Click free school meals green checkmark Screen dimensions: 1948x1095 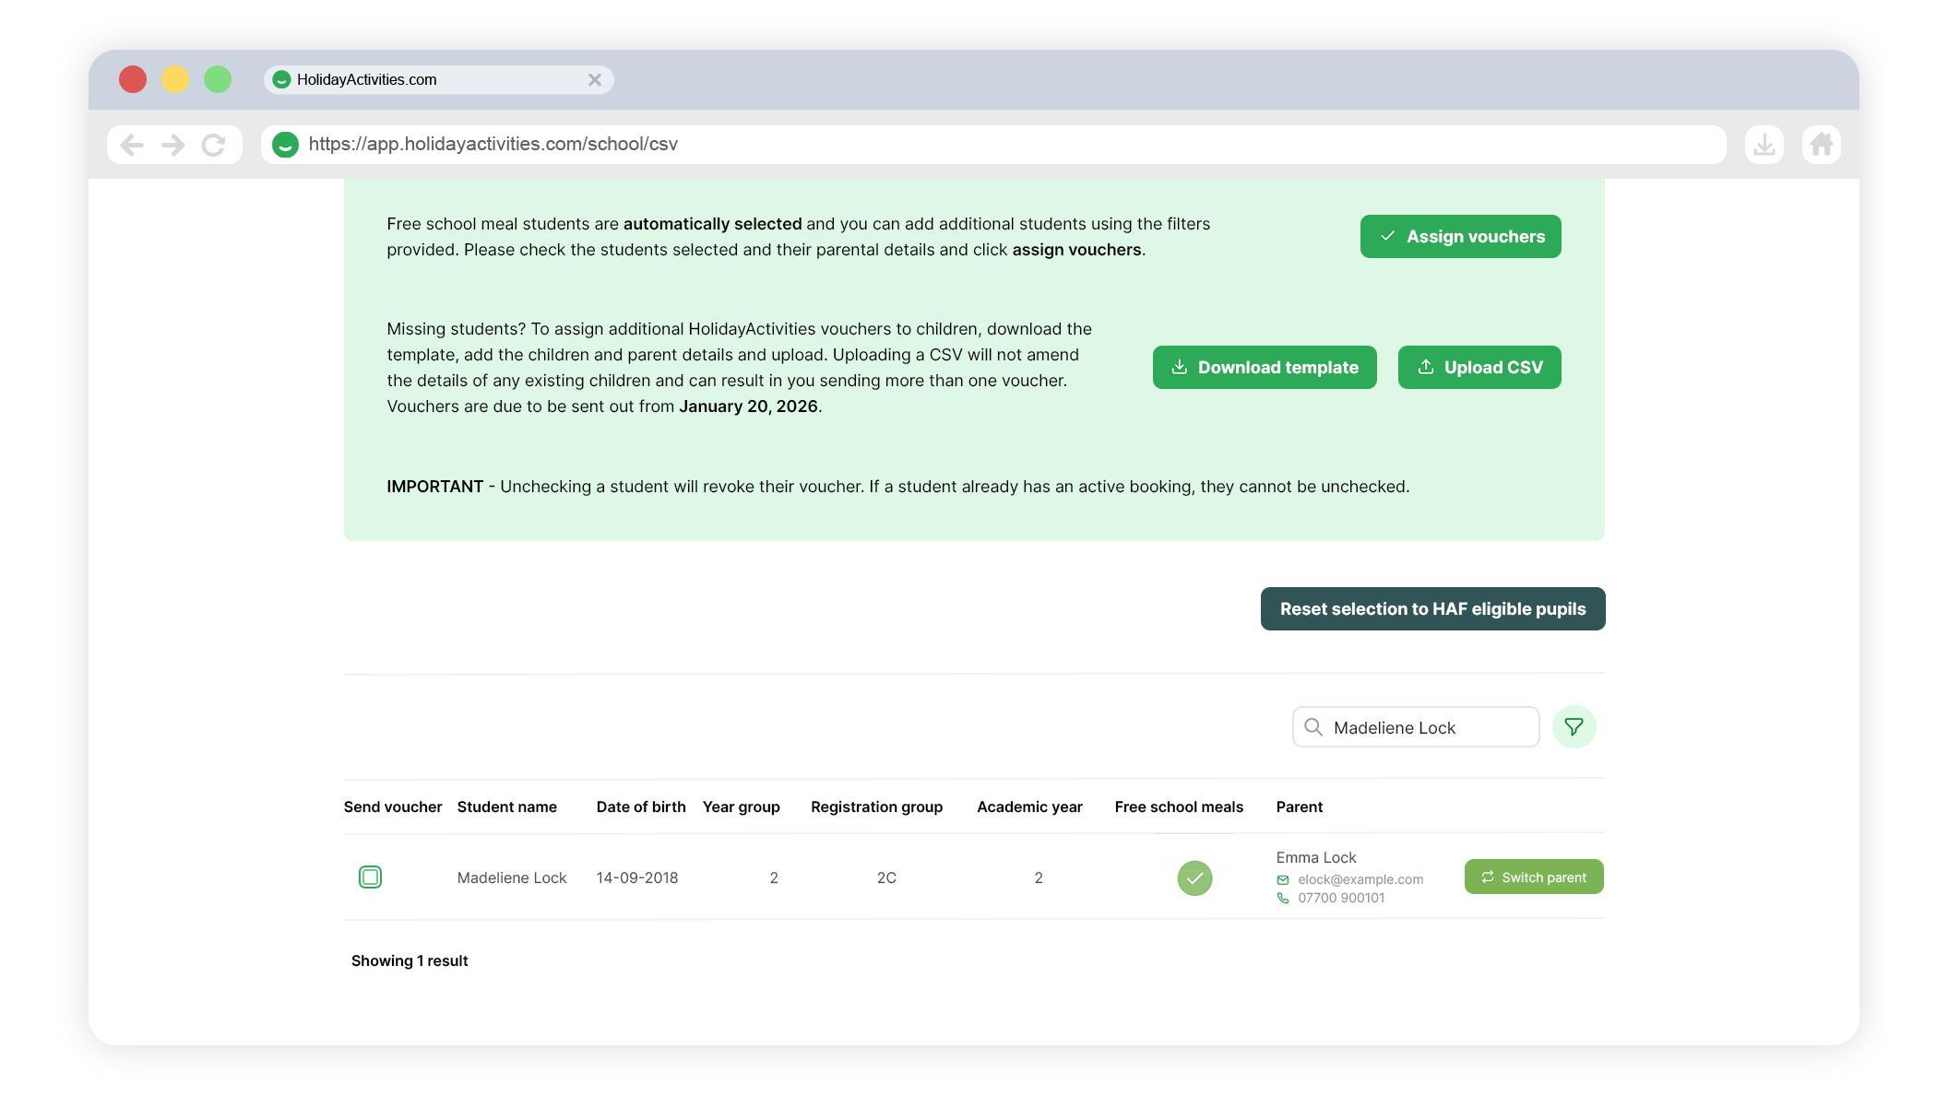[x=1194, y=877]
